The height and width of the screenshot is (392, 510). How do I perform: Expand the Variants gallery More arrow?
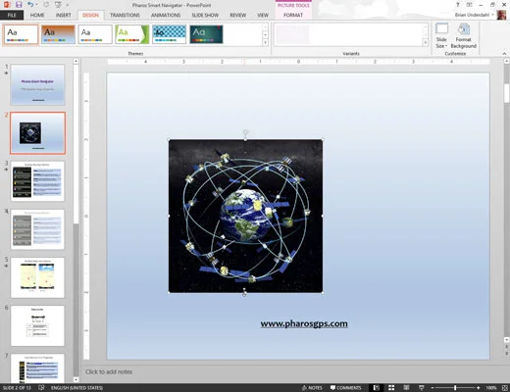(426, 42)
